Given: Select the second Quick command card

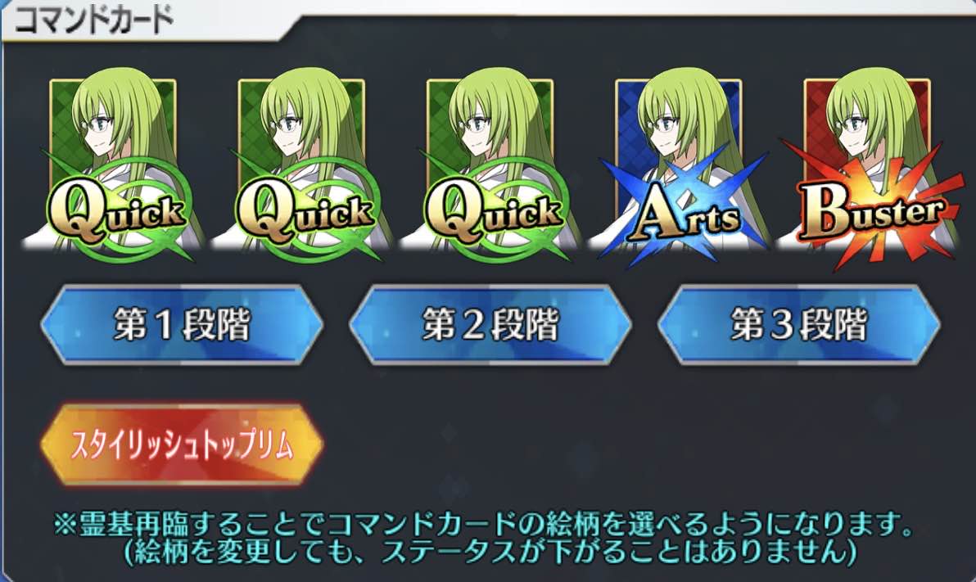Looking at the screenshot, I should click(301, 165).
